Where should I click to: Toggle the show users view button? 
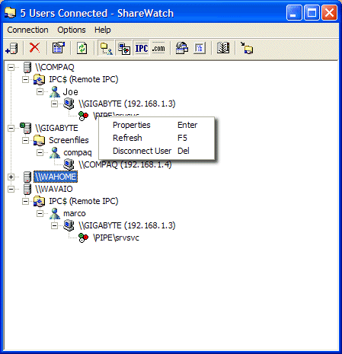click(107, 48)
